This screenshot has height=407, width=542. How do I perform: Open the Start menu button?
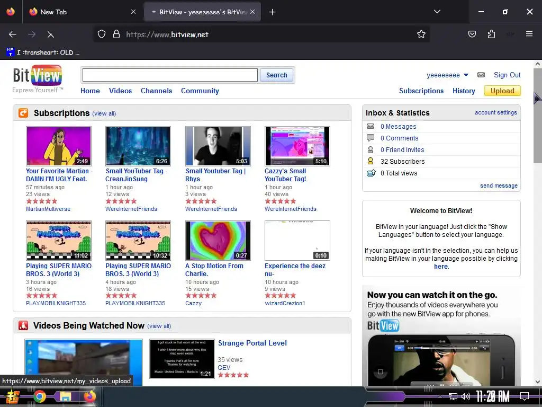point(13,396)
